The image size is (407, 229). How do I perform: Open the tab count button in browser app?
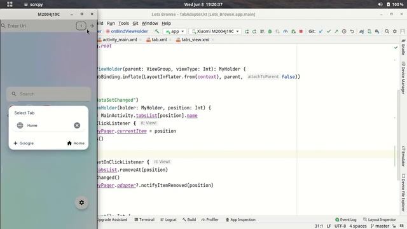(81, 25)
